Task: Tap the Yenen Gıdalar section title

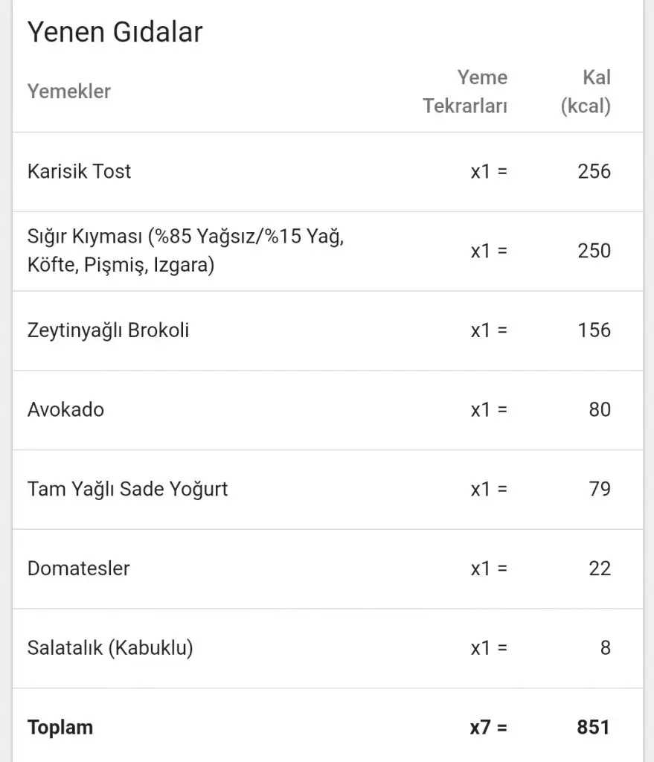Action: tap(115, 33)
